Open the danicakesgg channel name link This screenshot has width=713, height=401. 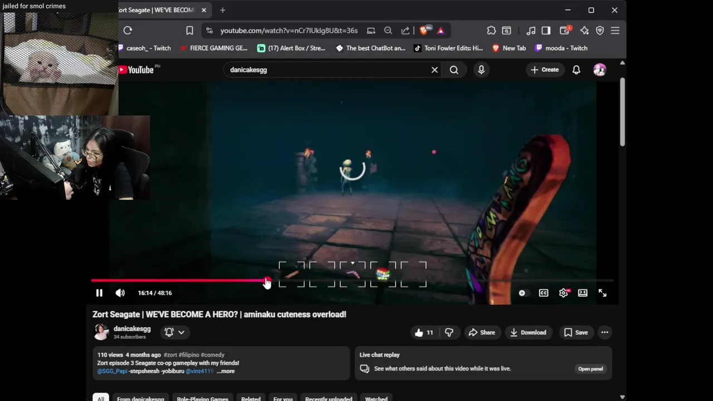click(132, 329)
